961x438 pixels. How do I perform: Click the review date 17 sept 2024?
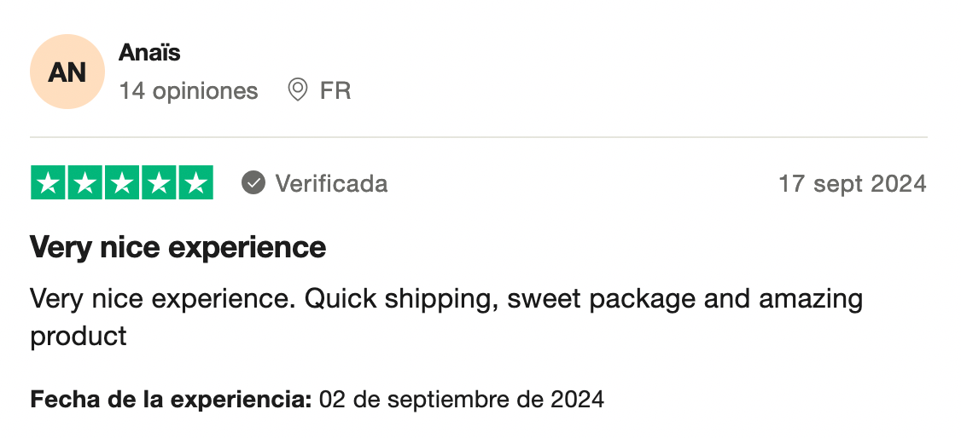click(852, 183)
